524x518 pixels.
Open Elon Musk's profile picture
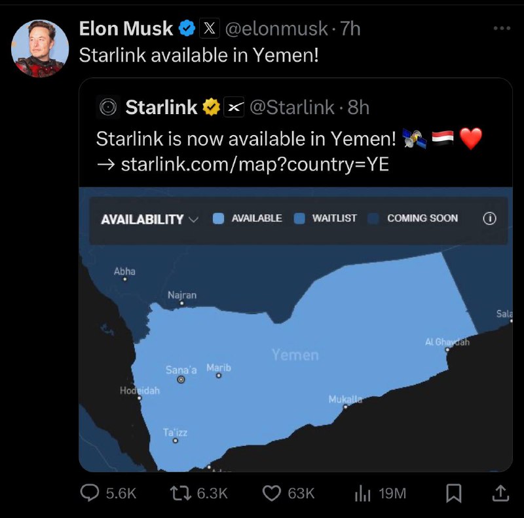(40, 49)
